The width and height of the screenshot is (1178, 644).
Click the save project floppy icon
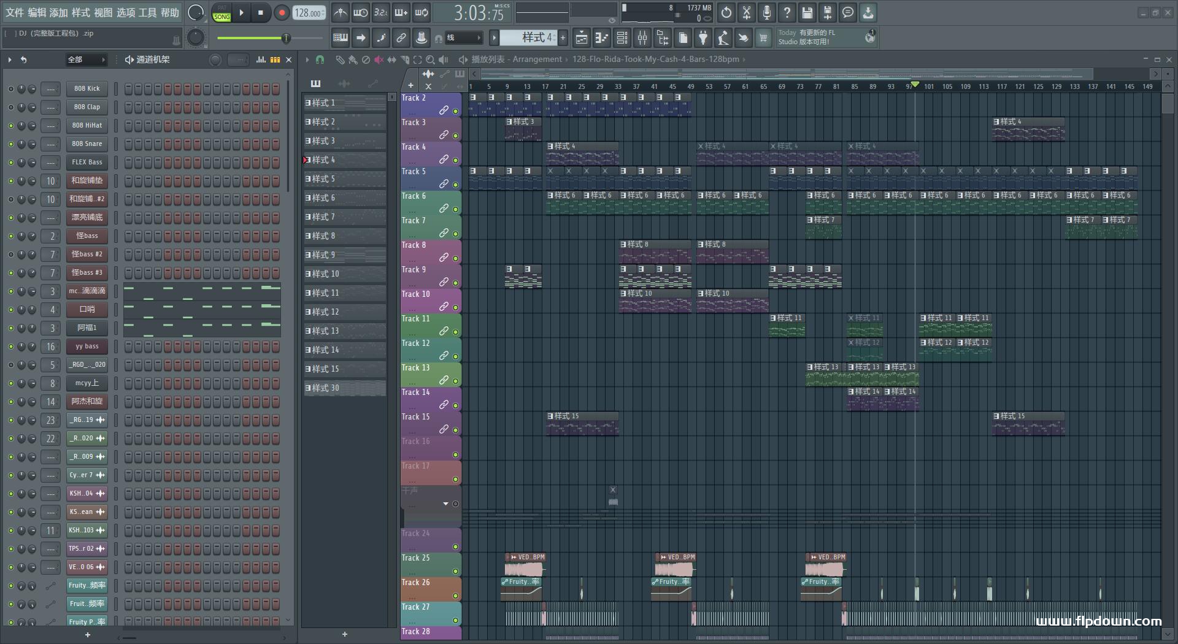[x=807, y=12]
